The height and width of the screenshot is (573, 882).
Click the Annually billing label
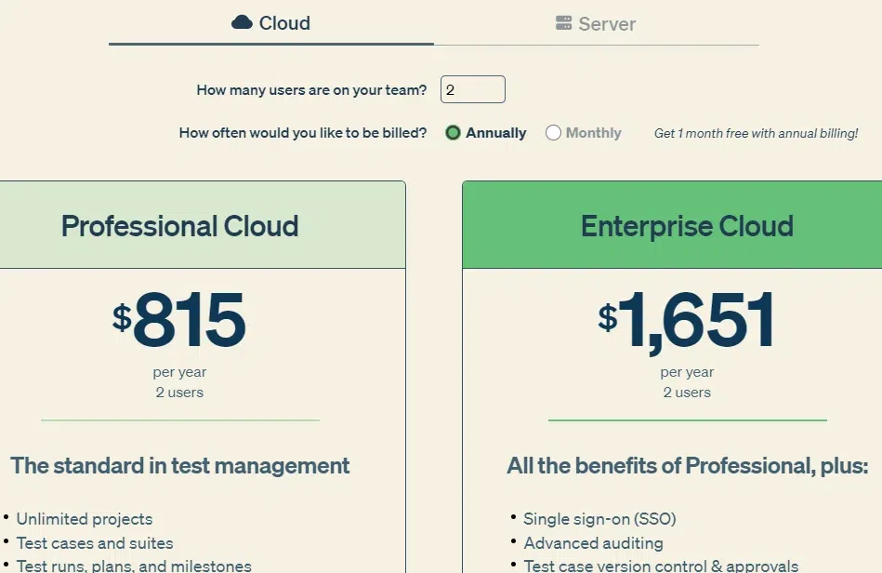pyautogui.click(x=496, y=133)
